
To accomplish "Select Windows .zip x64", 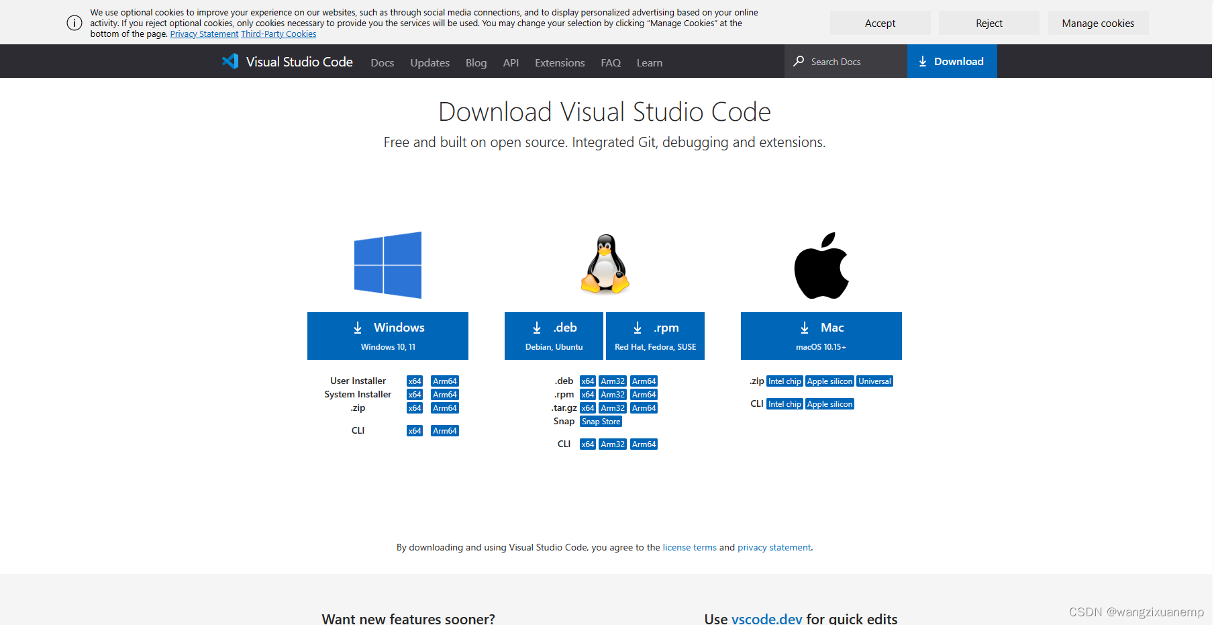I will [415, 408].
